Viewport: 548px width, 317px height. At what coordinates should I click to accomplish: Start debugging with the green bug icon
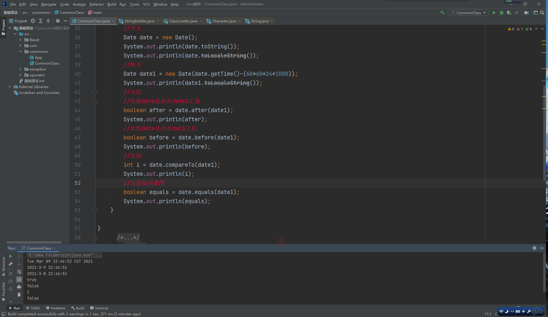502,13
